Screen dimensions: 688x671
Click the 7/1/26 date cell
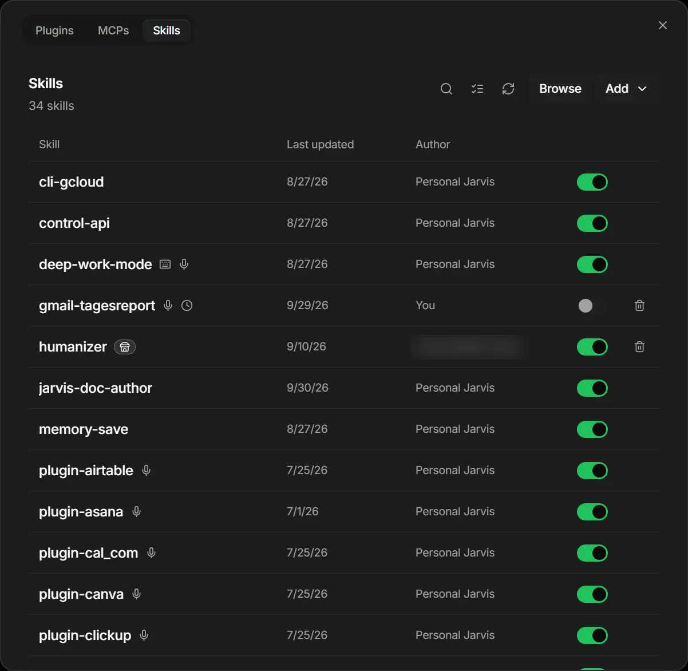pos(303,511)
